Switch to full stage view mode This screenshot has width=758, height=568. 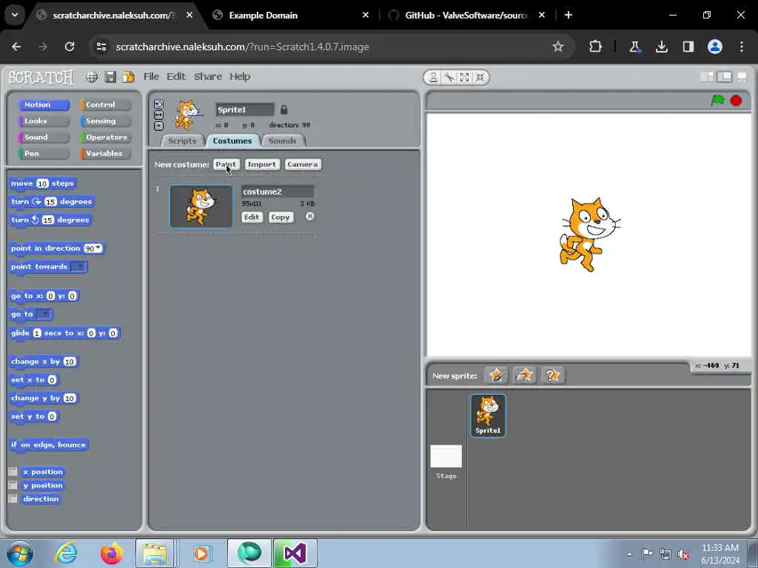tap(724, 77)
